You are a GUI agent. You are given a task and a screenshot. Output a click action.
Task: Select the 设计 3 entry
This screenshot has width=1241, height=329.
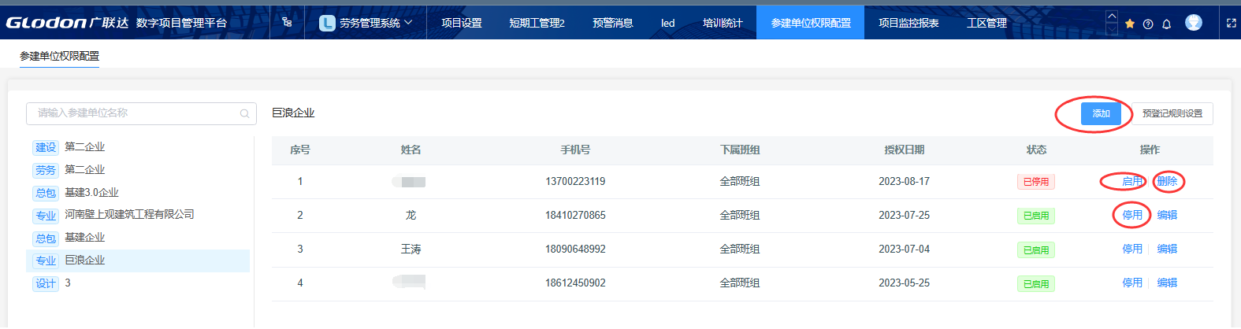click(x=138, y=283)
